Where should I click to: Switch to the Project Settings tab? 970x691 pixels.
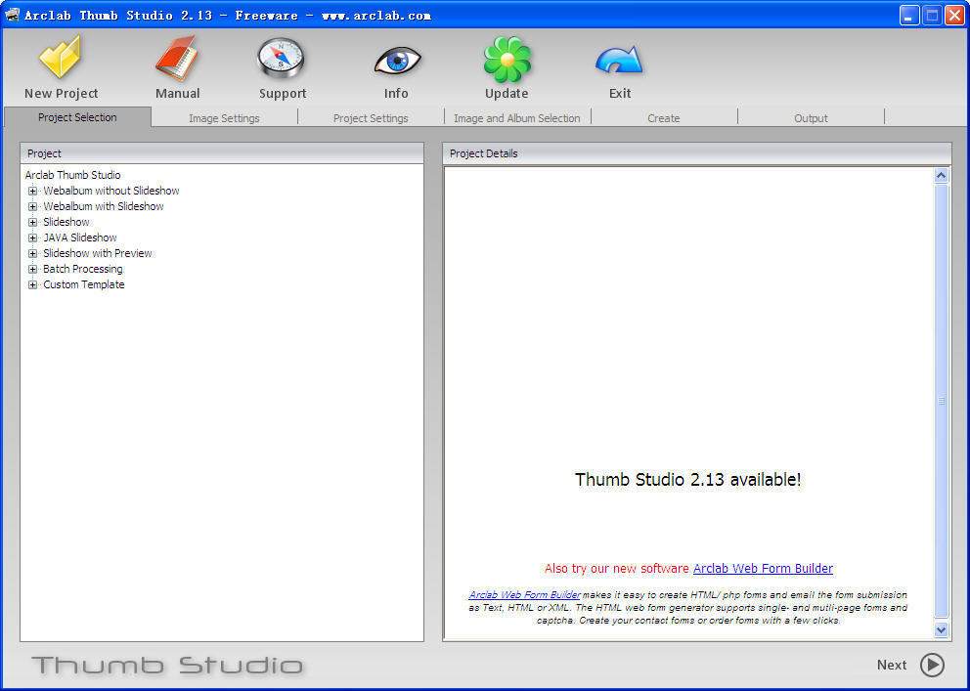[371, 118]
